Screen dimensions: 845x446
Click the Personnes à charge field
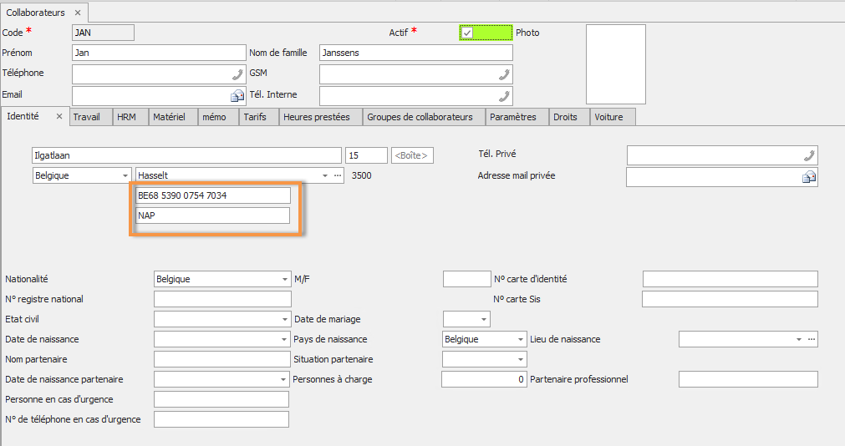(x=484, y=379)
